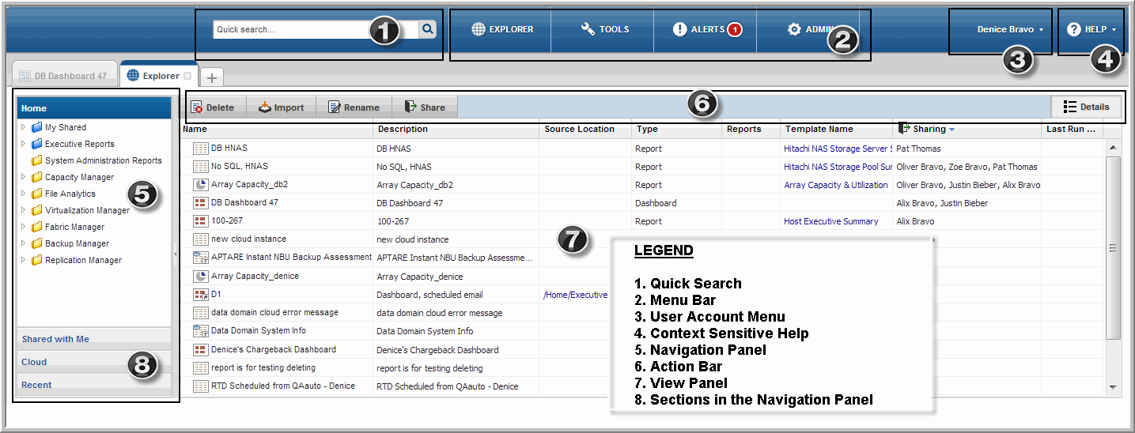Image resolution: width=1135 pixels, height=433 pixels.
Task: Toggle the Details view button
Action: 1086,107
